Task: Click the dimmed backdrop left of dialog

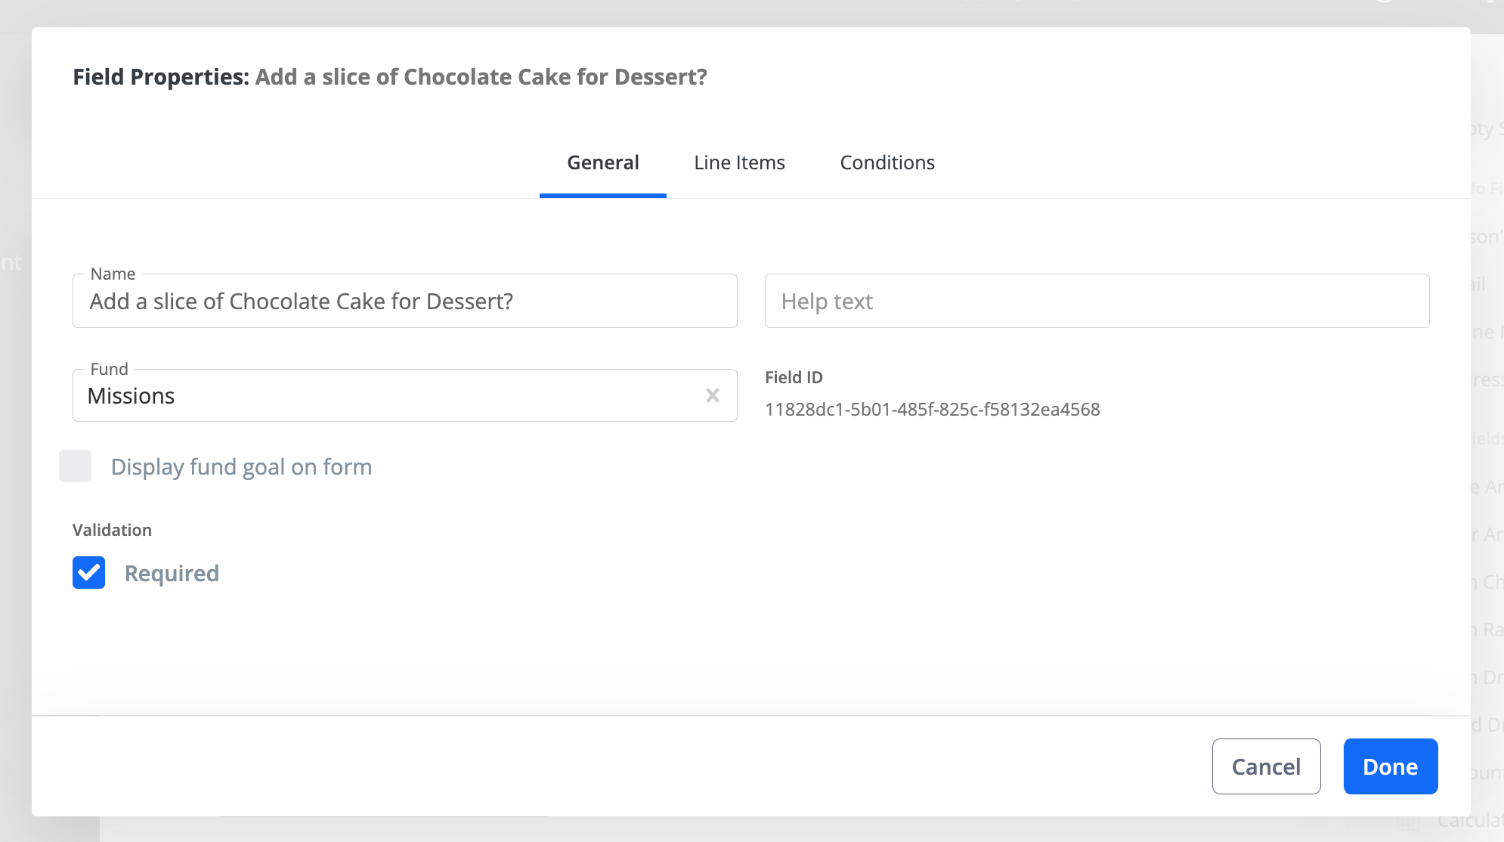Action: [14, 454]
